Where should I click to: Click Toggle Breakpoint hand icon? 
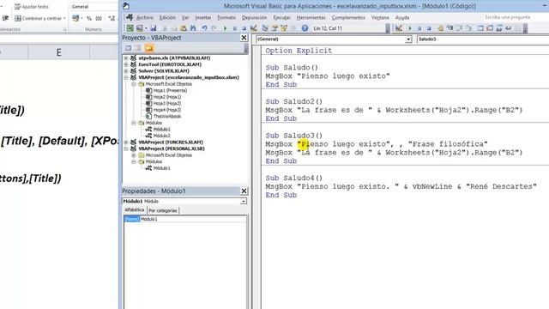[441, 28]
